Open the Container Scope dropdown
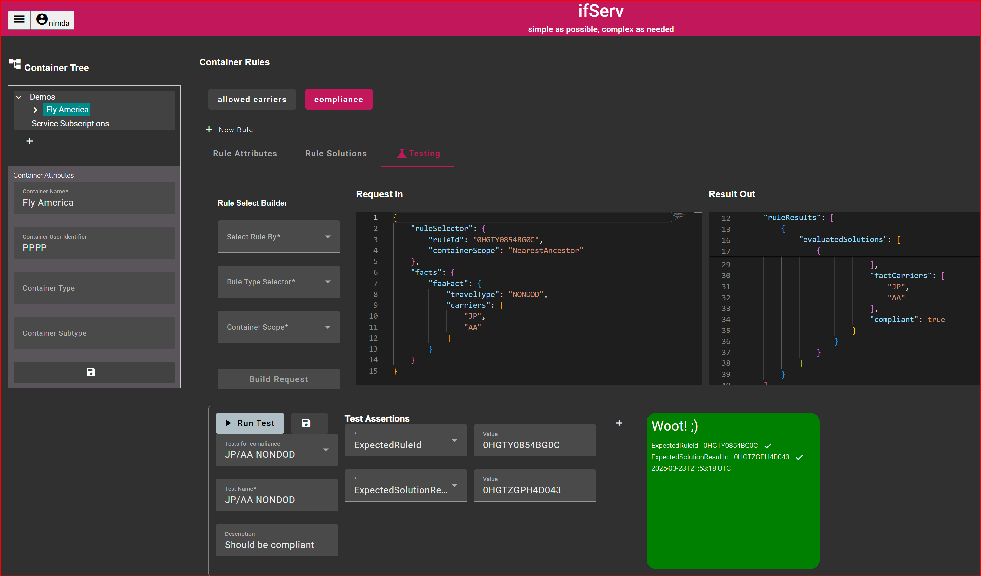The image size is (981, 576). click(279, 327)
